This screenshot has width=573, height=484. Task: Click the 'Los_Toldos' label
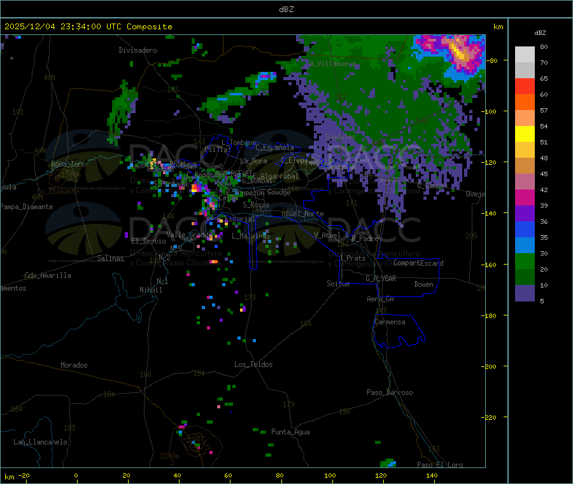pyautogui.click(x=253, y=364)
